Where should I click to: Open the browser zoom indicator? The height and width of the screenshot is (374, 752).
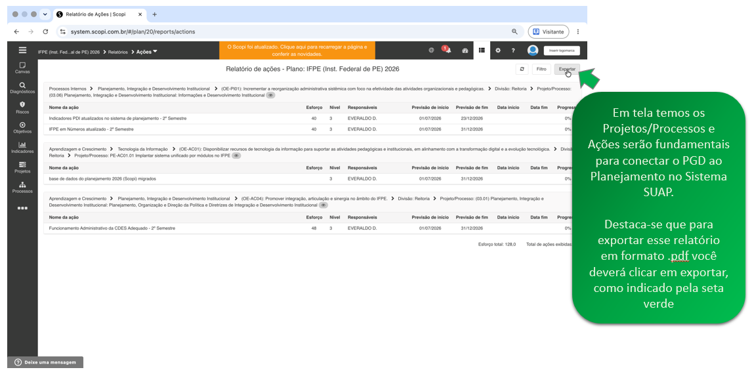coord(514,31)
